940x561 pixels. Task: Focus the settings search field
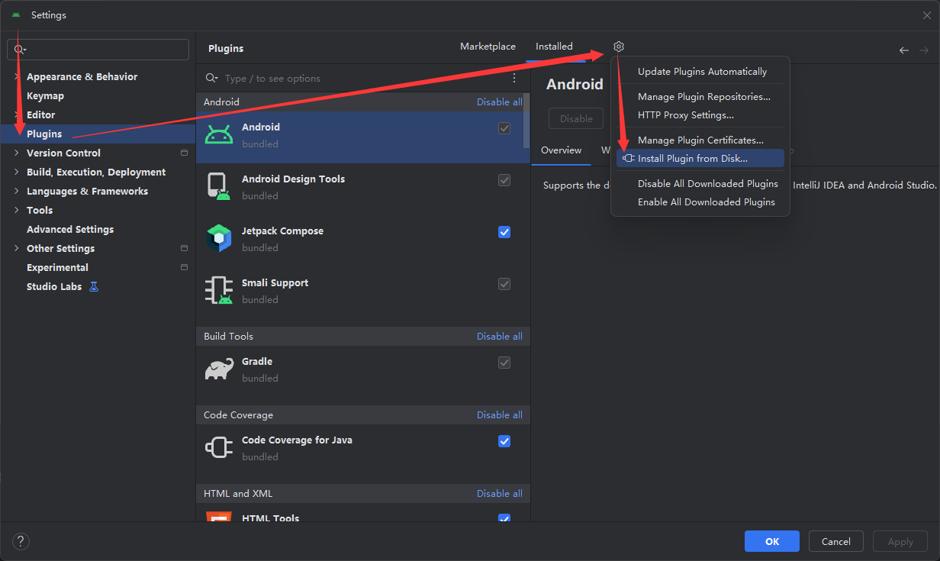pos(98,50)
